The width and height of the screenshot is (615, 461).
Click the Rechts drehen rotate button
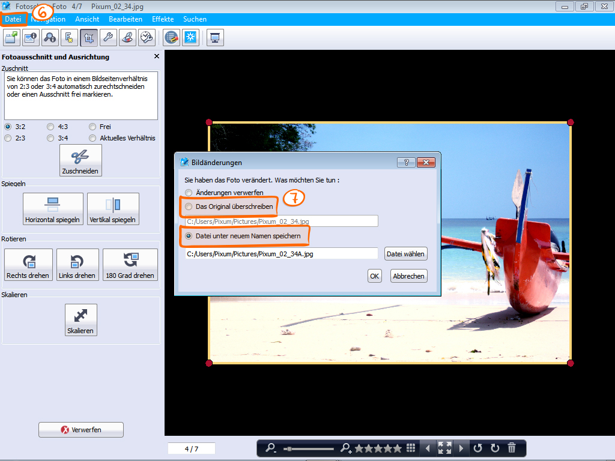(x=28, y=265)
